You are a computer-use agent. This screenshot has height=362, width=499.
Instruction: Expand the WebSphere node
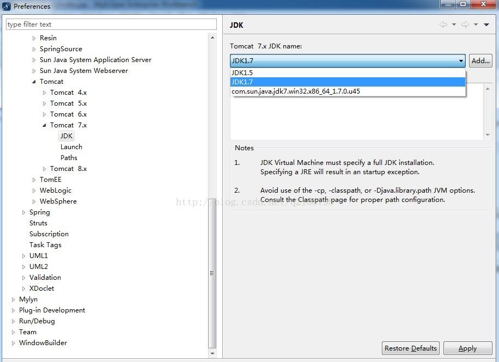34,201
